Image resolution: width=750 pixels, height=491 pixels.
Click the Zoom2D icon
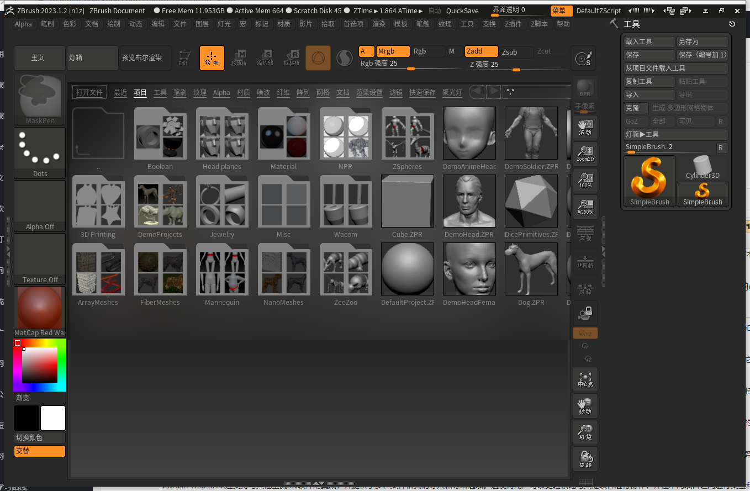585,153
